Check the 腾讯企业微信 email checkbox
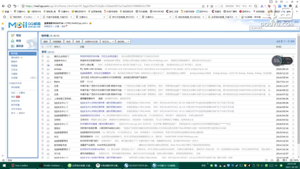The image size is (300, 169). click(42, 56)
